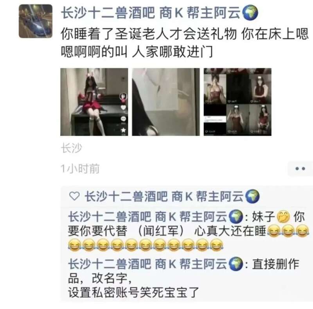Tap the 长沙 location tag

[71, 148]
